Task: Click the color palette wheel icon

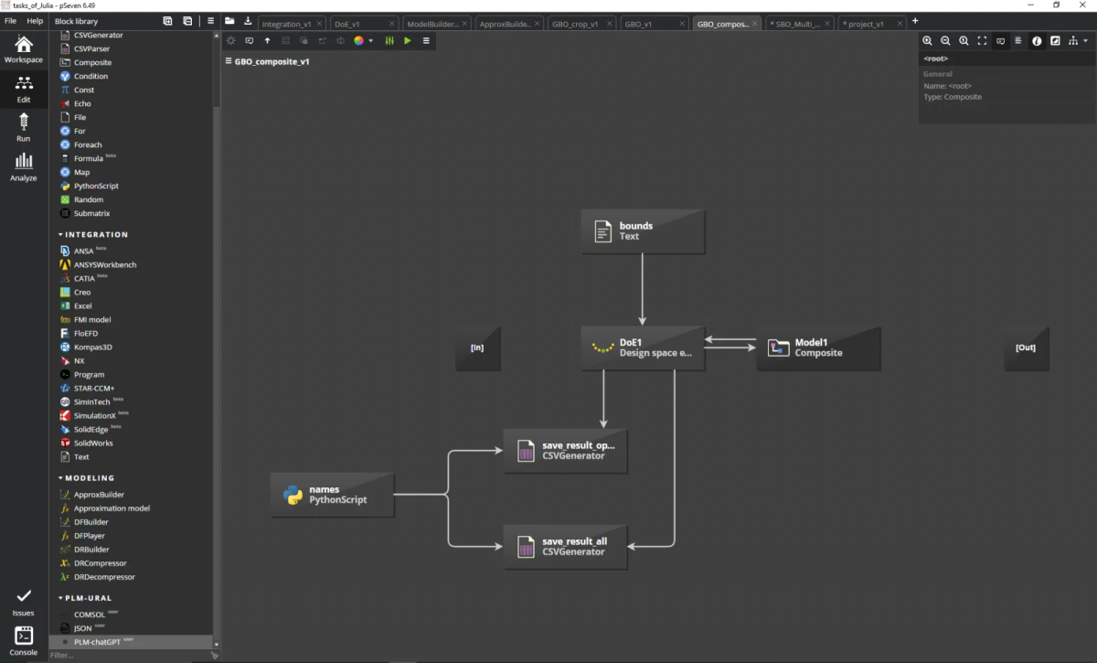Action: click(x=358, y=40)
